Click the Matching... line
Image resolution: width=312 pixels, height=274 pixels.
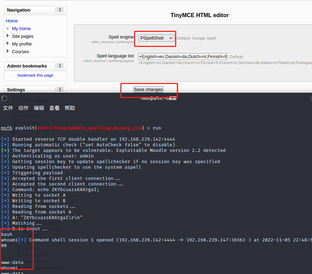click(x=21, y=223)
